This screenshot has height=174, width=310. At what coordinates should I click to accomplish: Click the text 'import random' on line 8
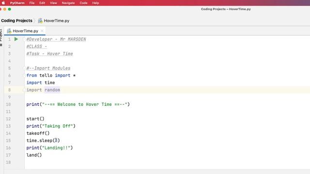[x=43, y=90]
